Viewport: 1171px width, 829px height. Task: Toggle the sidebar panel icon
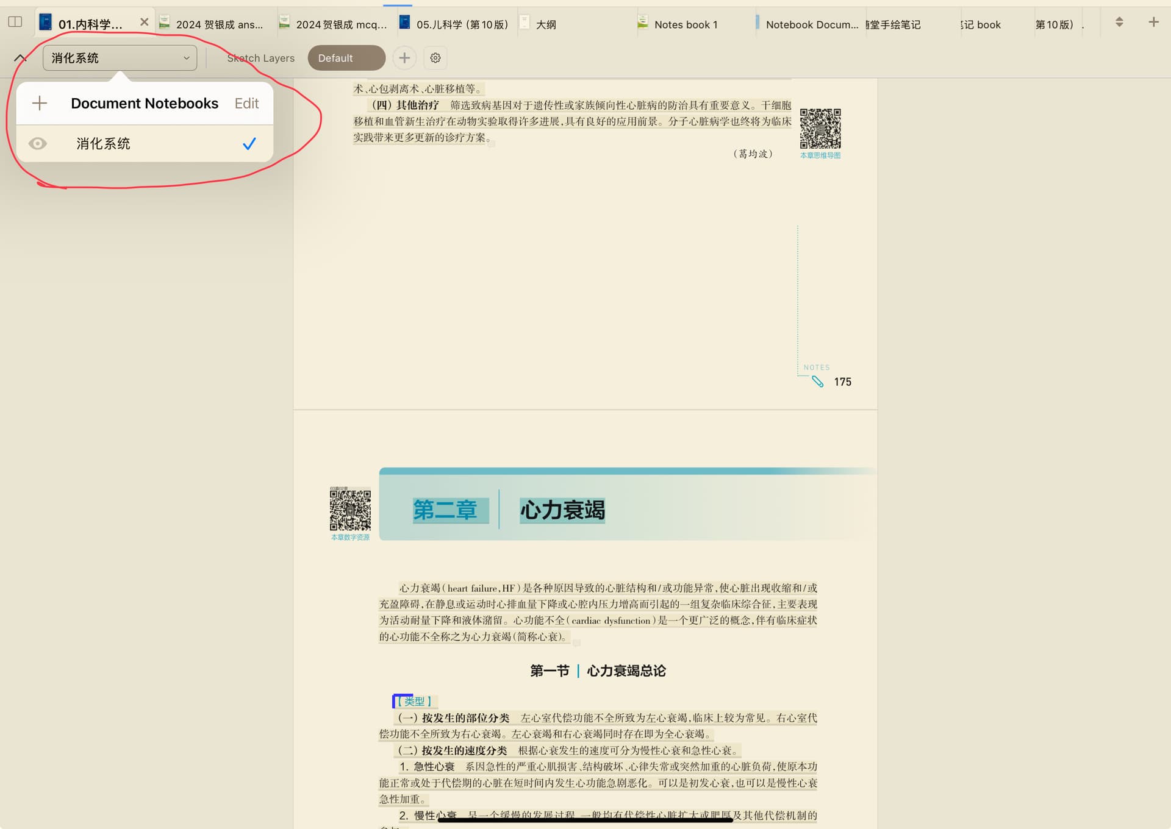point(15,23)
